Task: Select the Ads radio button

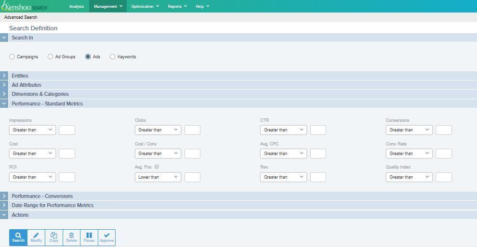Action: tap(88, 56)
